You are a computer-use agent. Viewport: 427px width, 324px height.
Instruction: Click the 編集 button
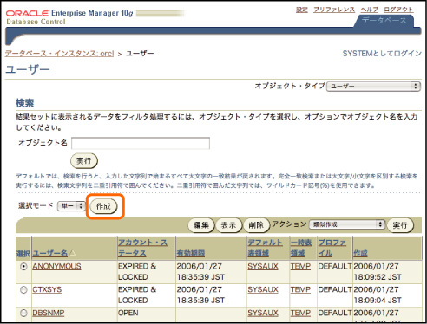[201, 225]
